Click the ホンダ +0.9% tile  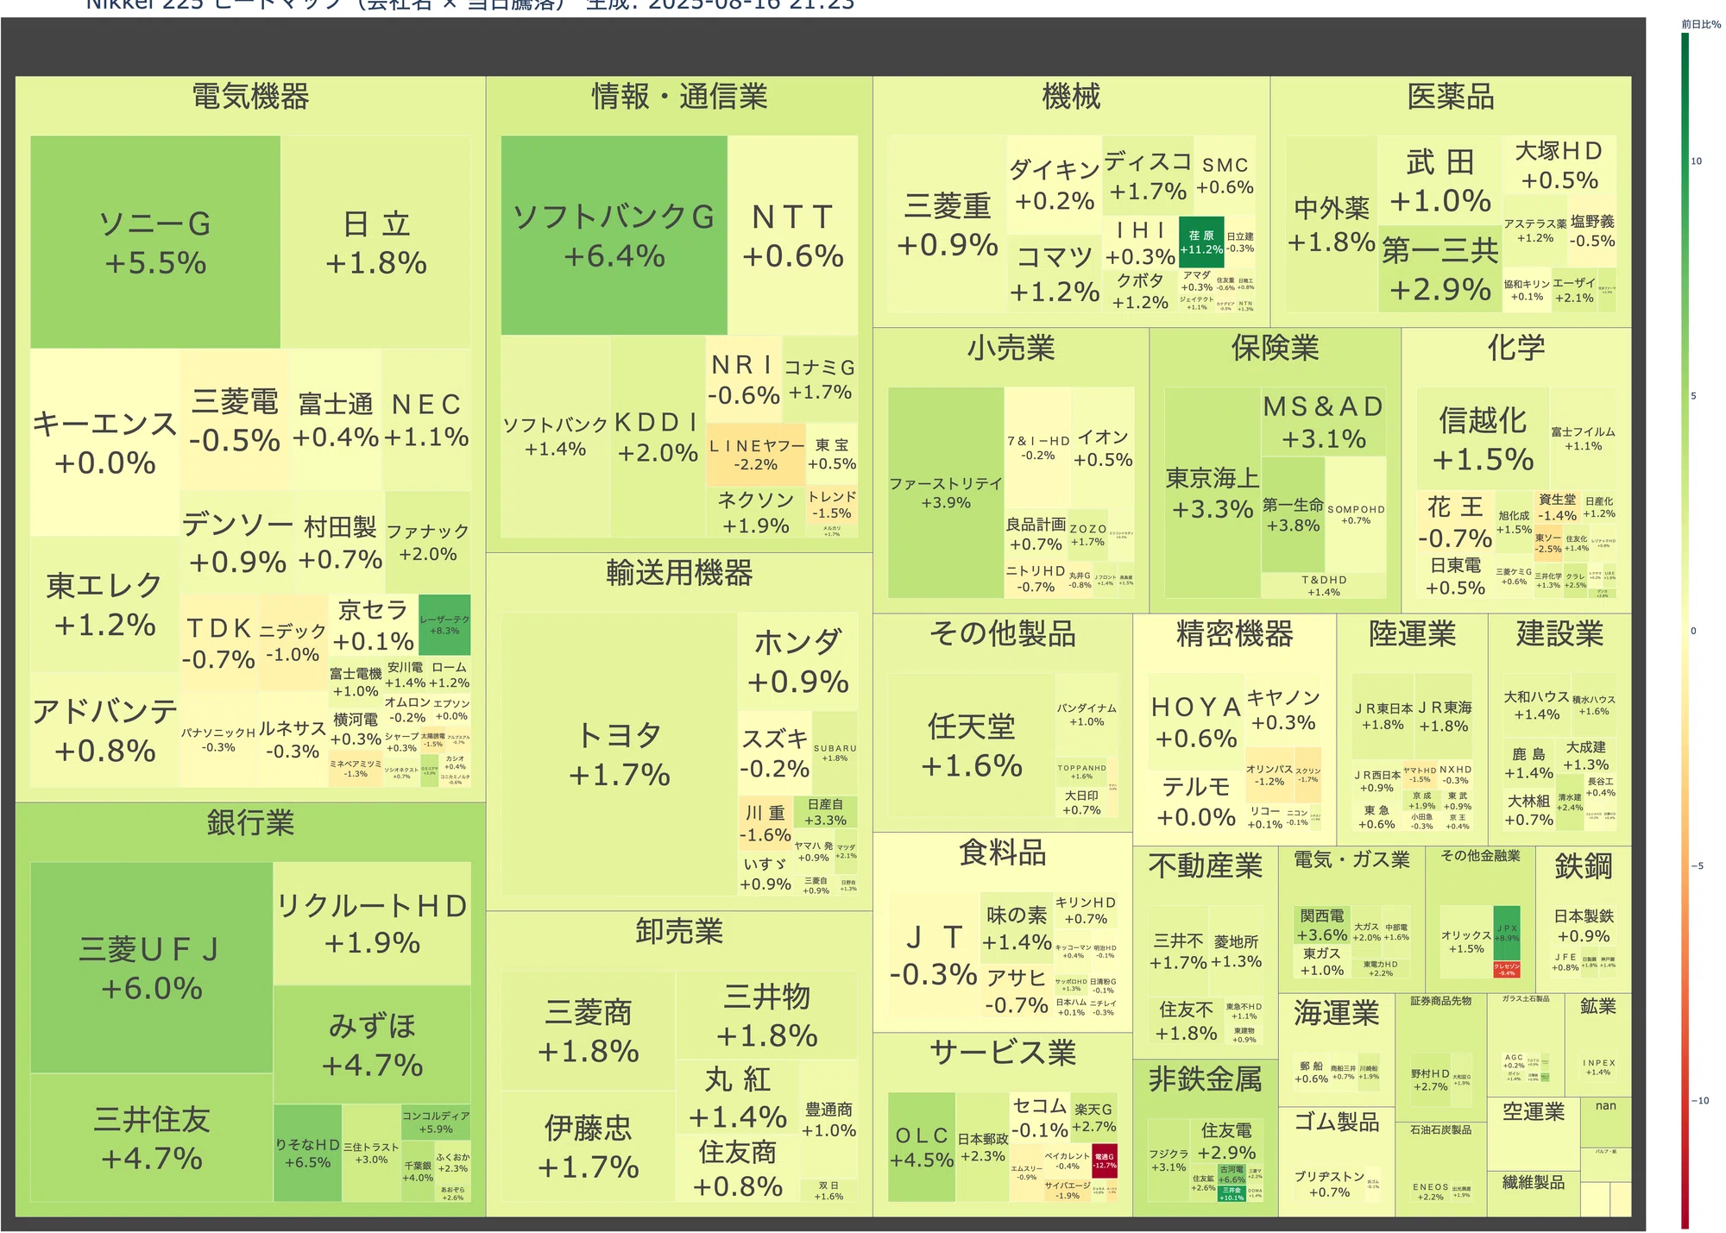[797, 661]
